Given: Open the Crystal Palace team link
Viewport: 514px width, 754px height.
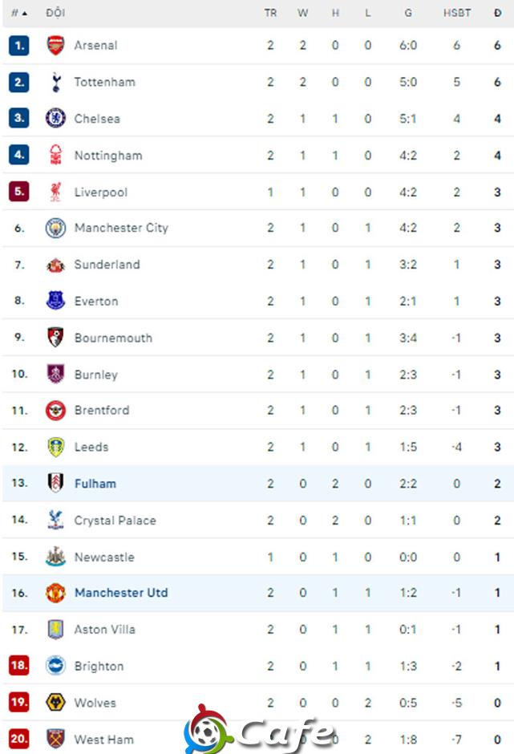Looking at the screenshot, I should (x=115, y=521).
